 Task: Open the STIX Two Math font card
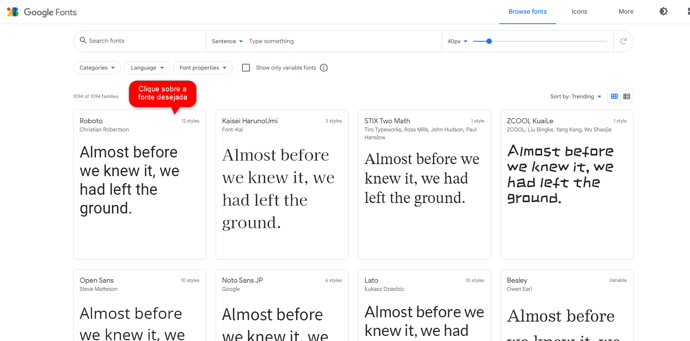pos(425,185)
